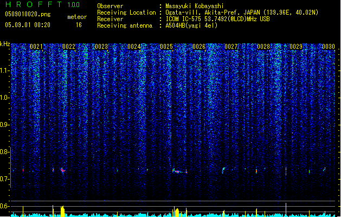The width and height of the screenshot is (341, 217).
Task: Click time marker 0021
Action: [36, 47]
